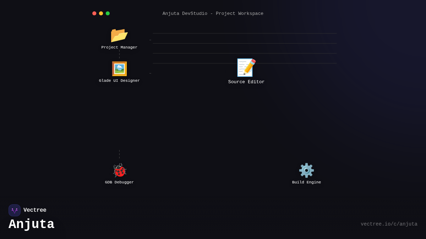The width and height of the screenshot is (426, 239).
Task: Click the dashed connector above GDB Debugger
Action: click(x=119, y=154)
